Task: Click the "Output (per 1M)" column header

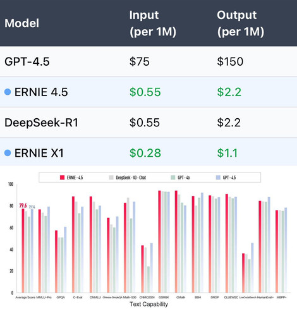Action: pos(241,23)
